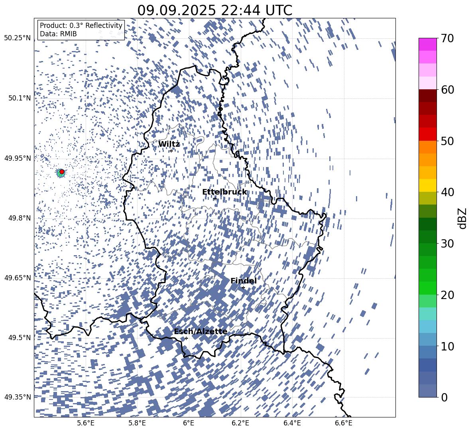Click the 40 colorbar tick label
472x431 pixels.
[x=448, y=192]
